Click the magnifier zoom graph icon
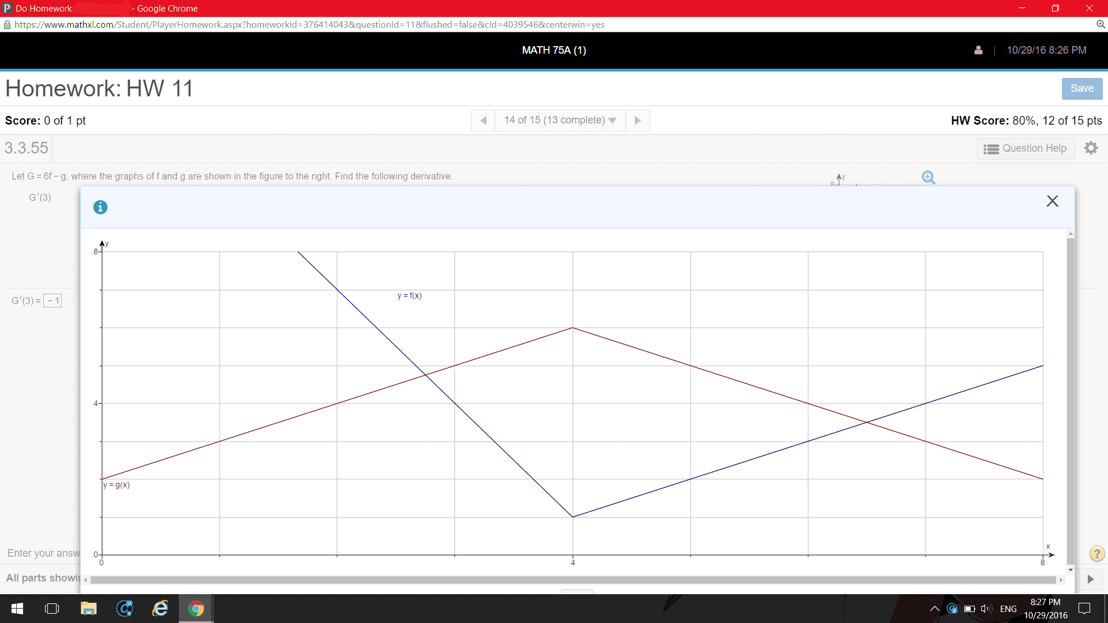 coord(928,177)
